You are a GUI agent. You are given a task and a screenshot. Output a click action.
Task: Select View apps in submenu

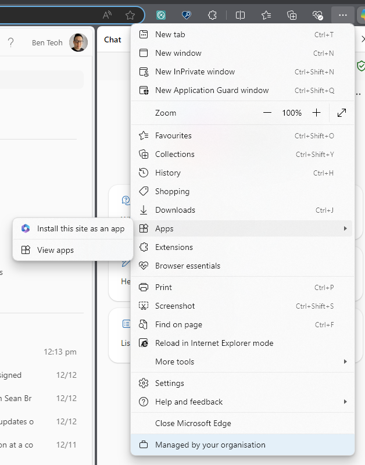[x=73, y=250]
